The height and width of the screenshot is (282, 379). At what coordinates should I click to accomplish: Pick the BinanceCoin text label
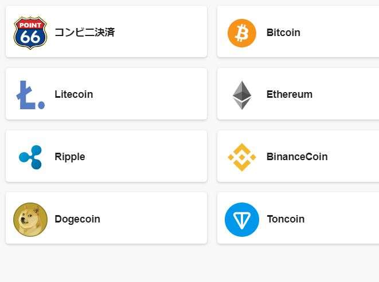[297, 157]
